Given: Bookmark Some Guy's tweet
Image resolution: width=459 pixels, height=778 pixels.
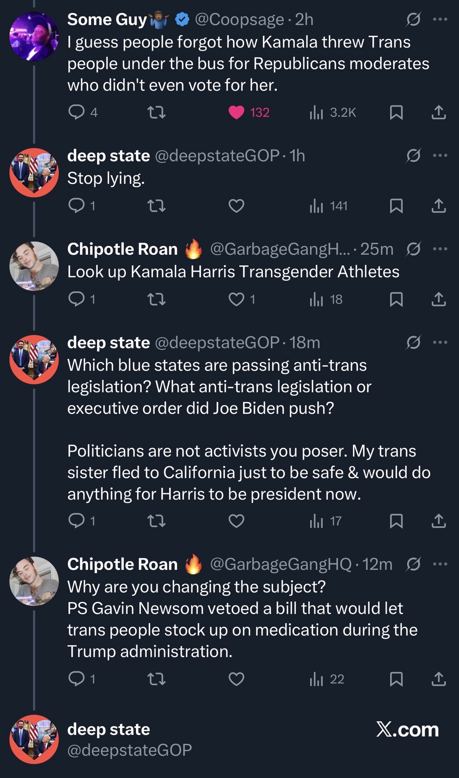Looking at the screenshot, I should 396,112.
